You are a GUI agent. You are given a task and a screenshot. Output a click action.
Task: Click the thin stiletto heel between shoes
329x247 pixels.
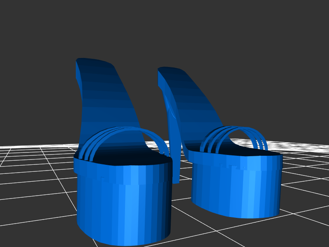pos(176,164)
